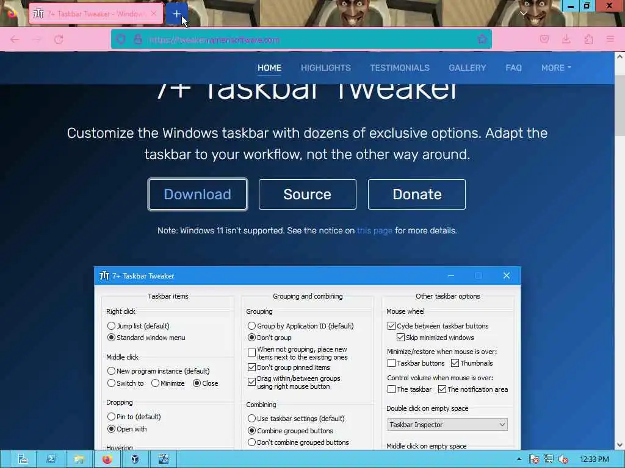Viewport: 625px width, 468px height.
Task: Click the network tray icon
Action: [549, 459]
